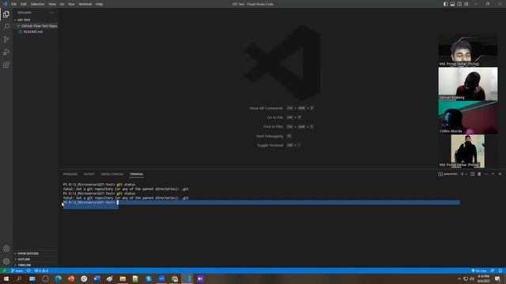Open the View menu

click(x=52, y=4)
